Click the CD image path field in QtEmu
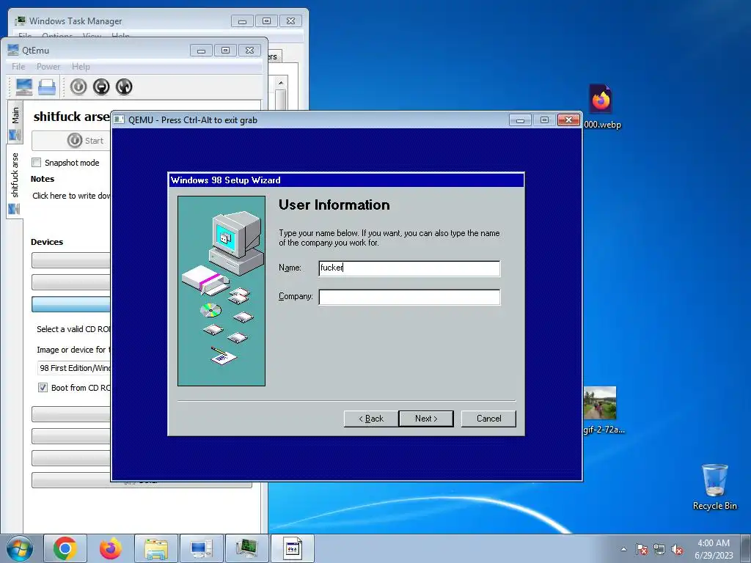 [74, 368]
